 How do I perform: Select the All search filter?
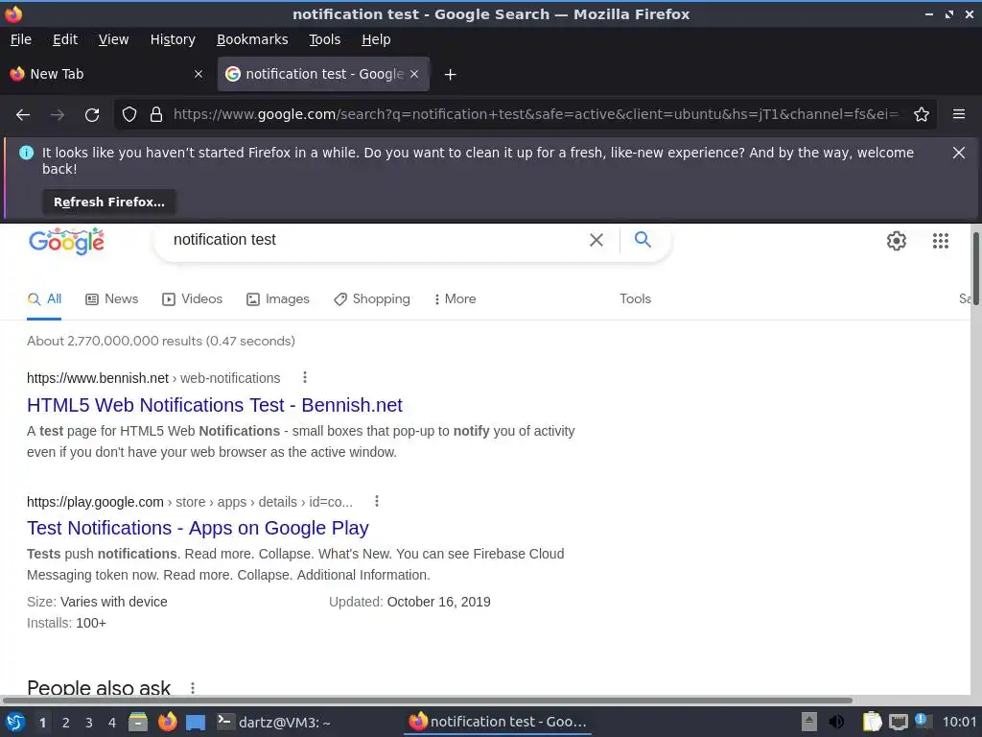click(44, 299)
